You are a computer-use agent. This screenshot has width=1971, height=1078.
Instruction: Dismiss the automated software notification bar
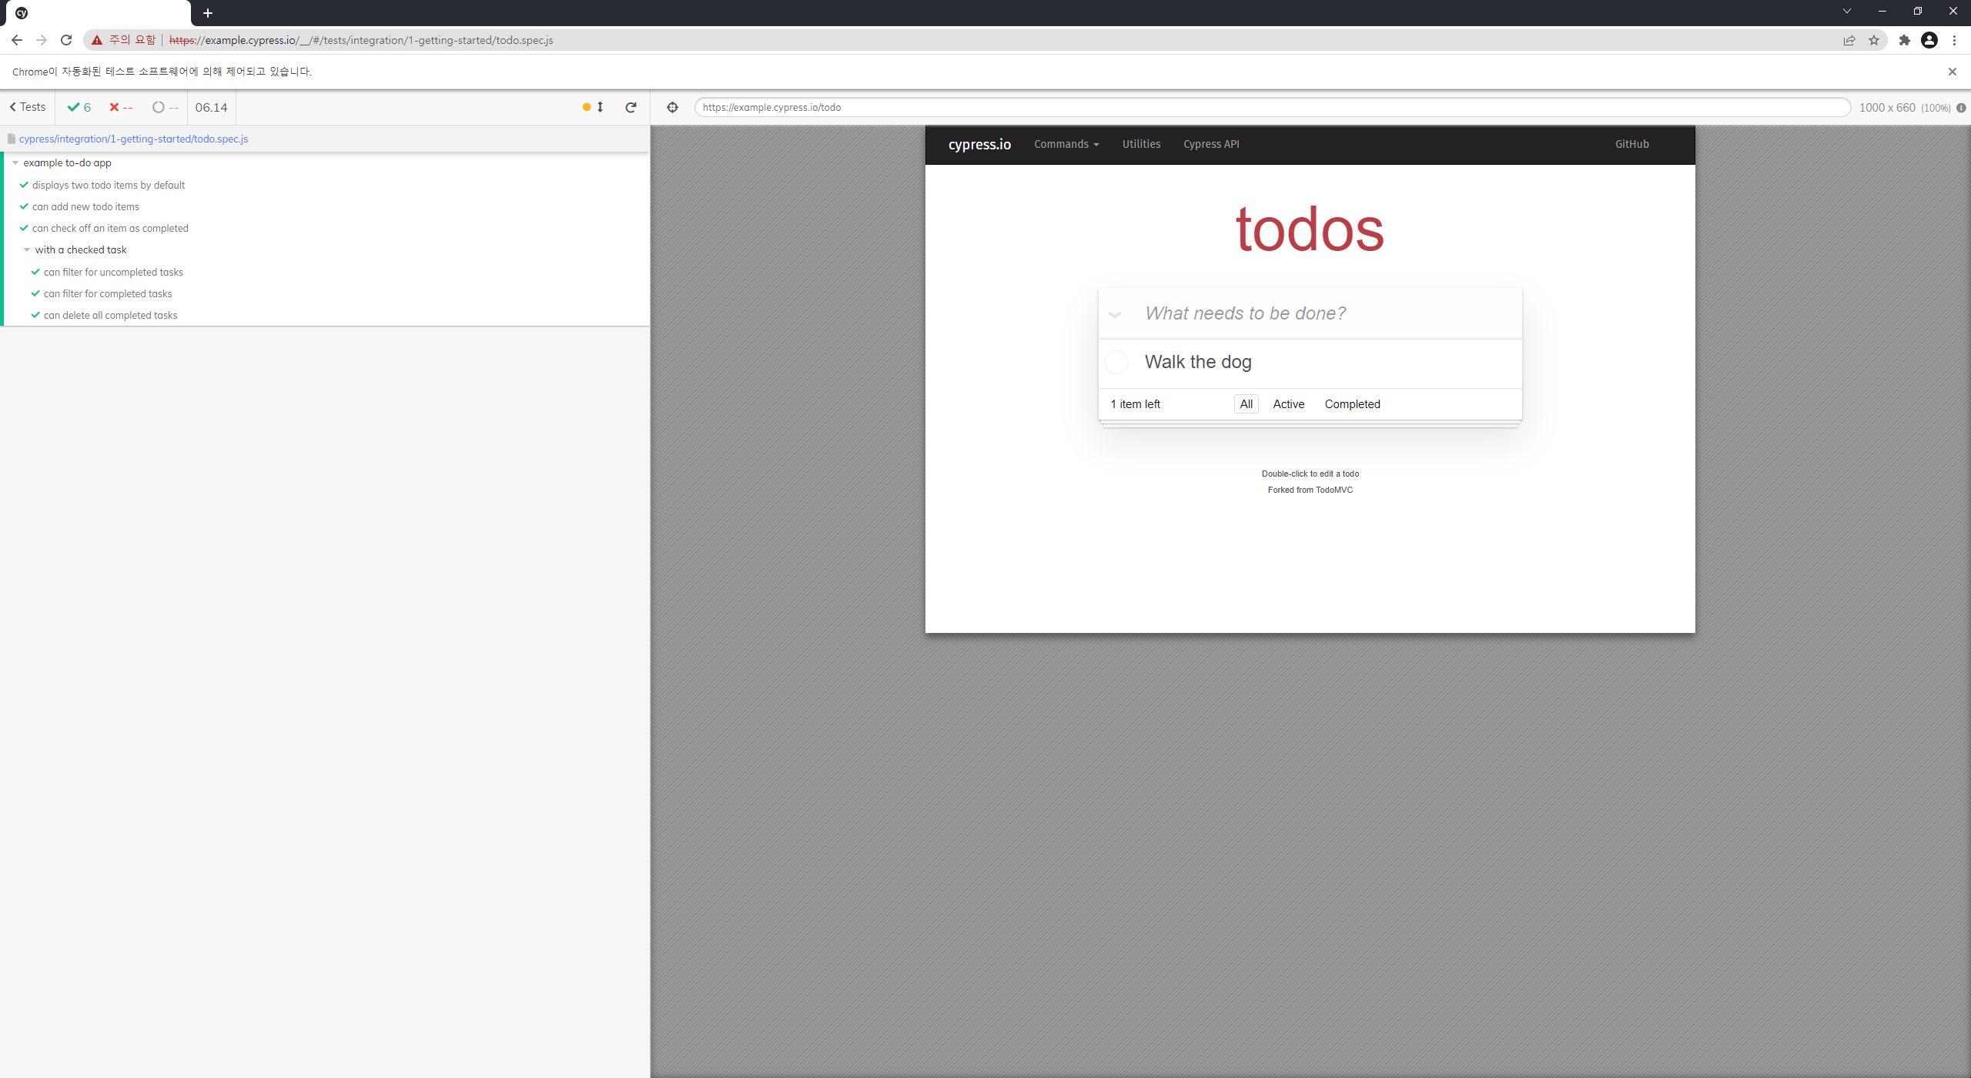coord(1952,72)
